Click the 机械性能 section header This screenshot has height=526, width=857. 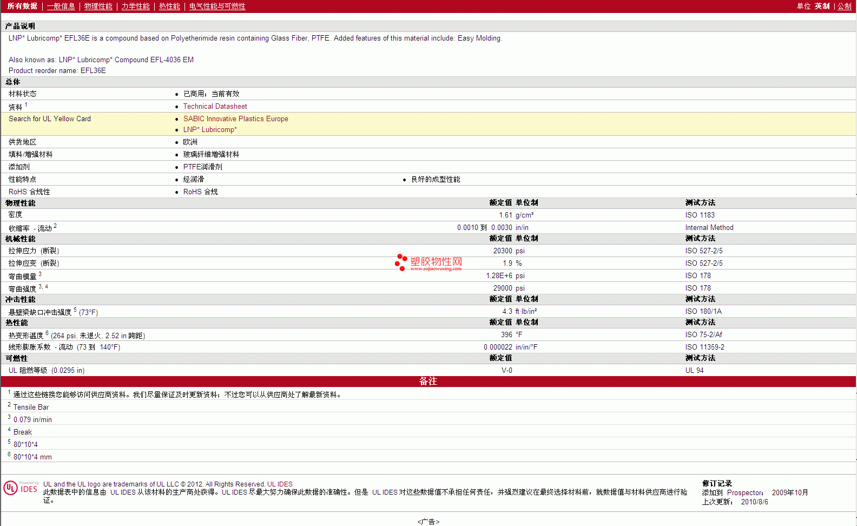pyautogui.click(x=20, y=239)
